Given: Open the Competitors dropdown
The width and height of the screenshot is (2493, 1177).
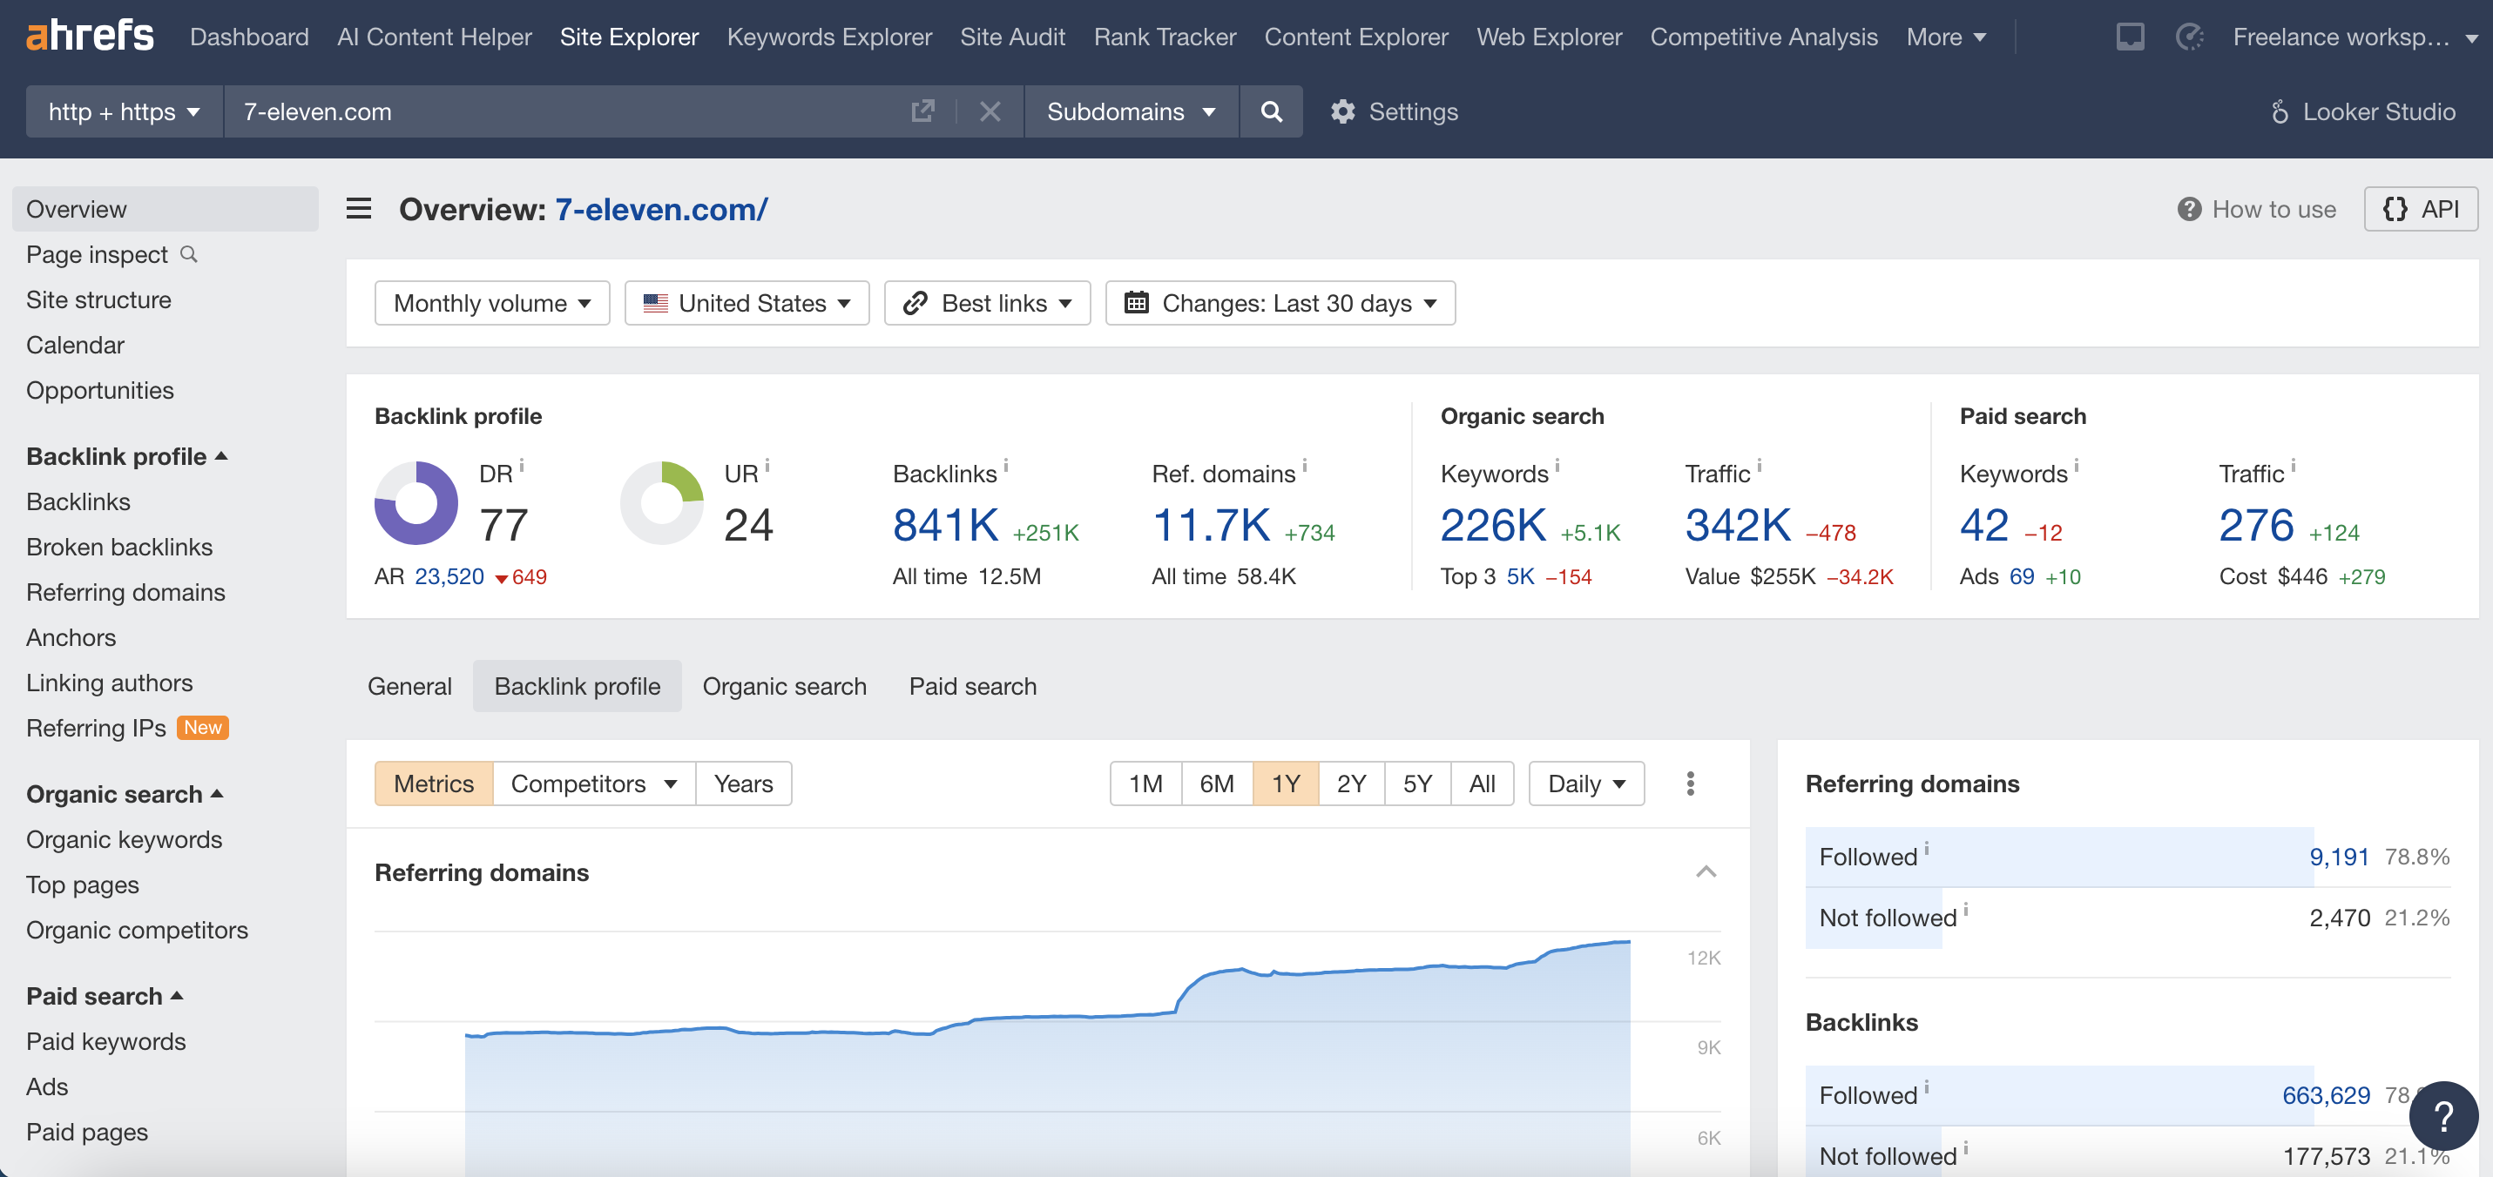Looking at the screenshot, I should click(593, 784).
